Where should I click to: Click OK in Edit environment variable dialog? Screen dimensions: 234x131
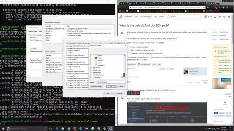[x=108, y=93]
